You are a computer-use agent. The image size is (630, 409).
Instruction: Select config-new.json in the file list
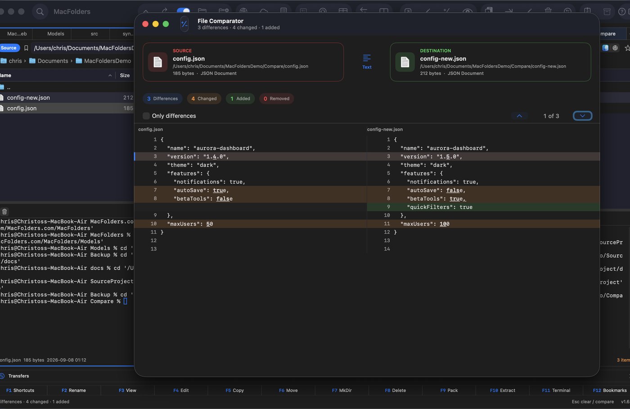pyautogui.click(x=67, y=98)
